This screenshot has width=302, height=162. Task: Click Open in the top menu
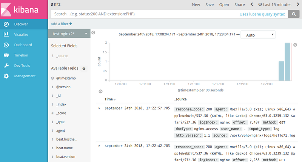(224, 5)
